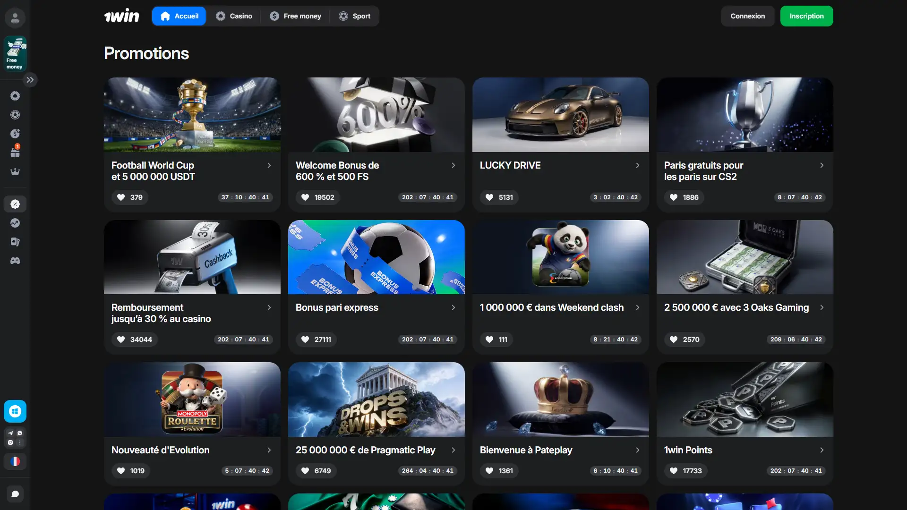Like the Weekend clash promotion

point(496,340)
